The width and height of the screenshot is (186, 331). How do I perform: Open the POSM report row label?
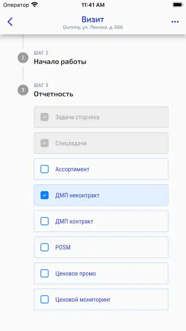(63, 247)
